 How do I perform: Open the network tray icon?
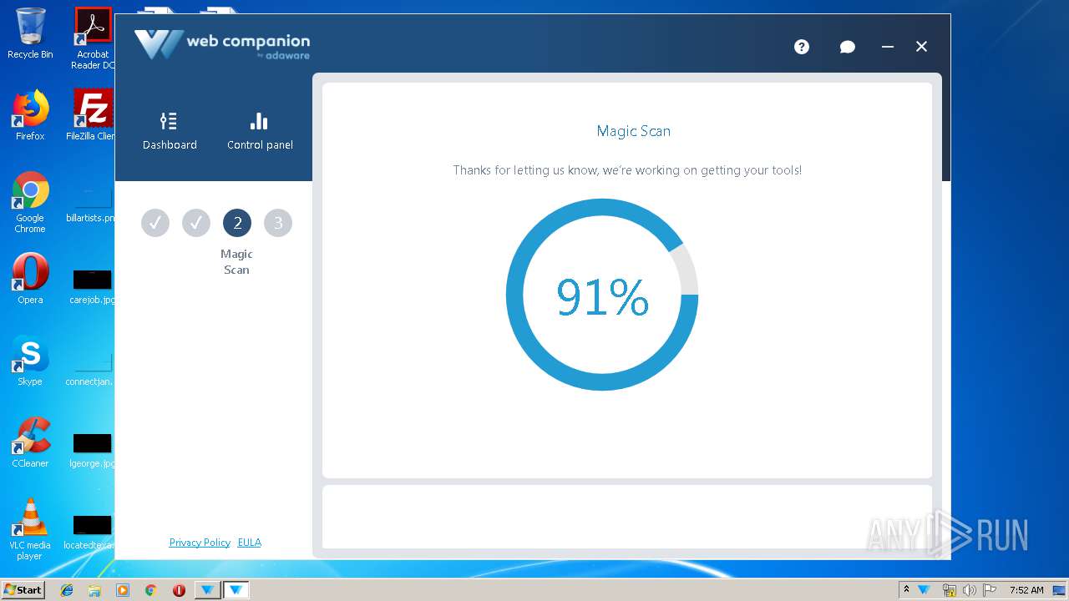(949, 590)
